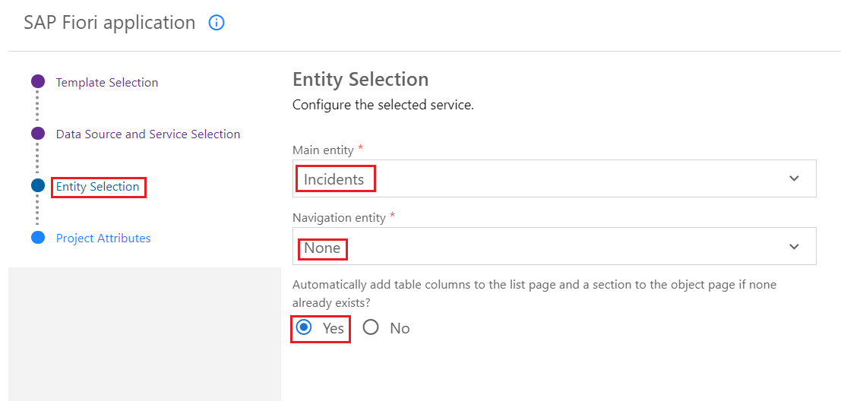The width and height of the screenshot is (841, 401).
Task: Click the Main entity field label
Action: pos(323,150)
